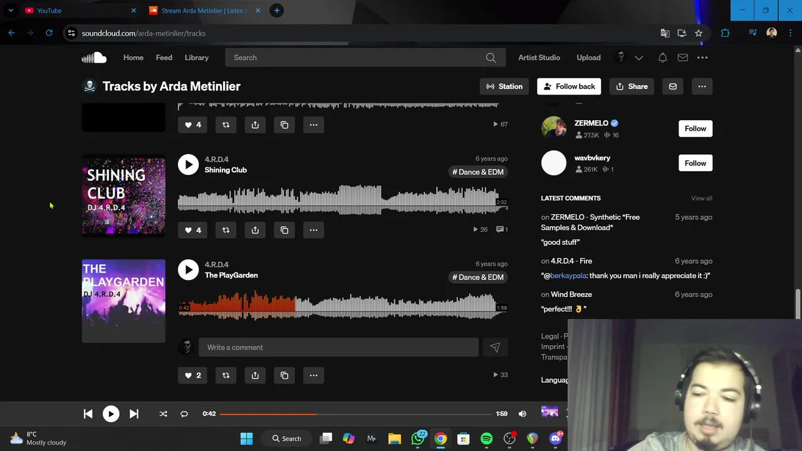This screenshot has height=451, width=802.
Task: Click the Follow back button
Action: [570, 86]
